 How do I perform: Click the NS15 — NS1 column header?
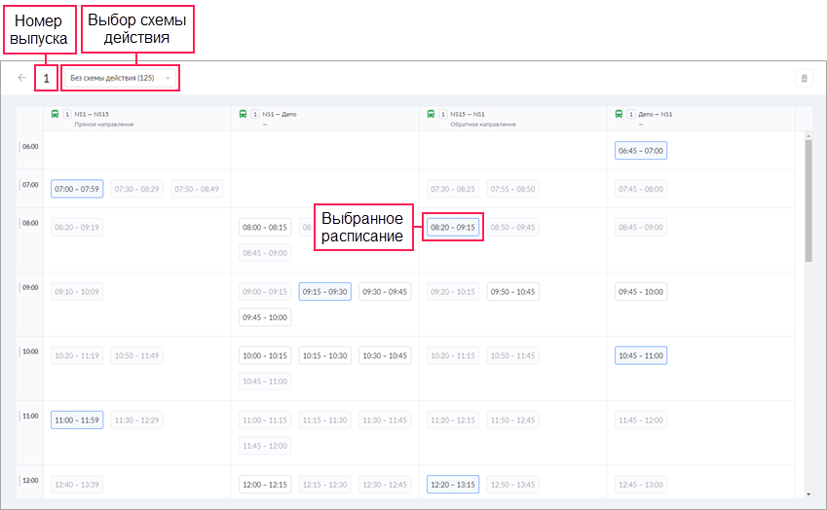click(x=513, y=119)
